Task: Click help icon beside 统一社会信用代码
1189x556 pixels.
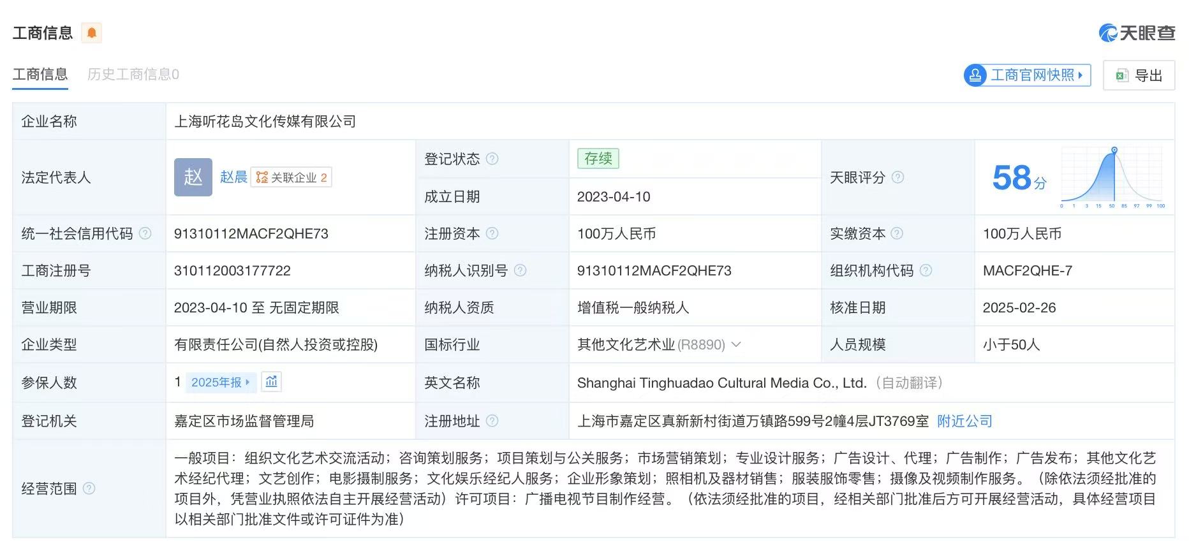Action: pos(145,233)
